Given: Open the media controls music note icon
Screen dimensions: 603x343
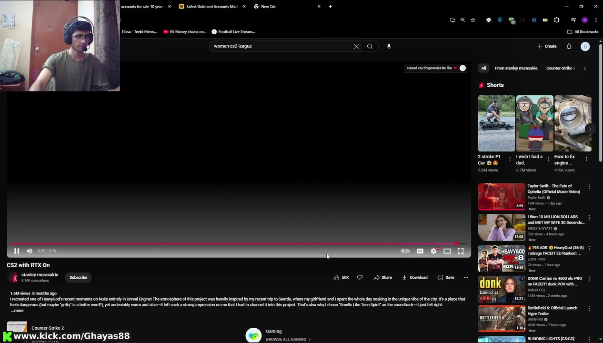Looking at the screenshot, I should pos(573,20).
